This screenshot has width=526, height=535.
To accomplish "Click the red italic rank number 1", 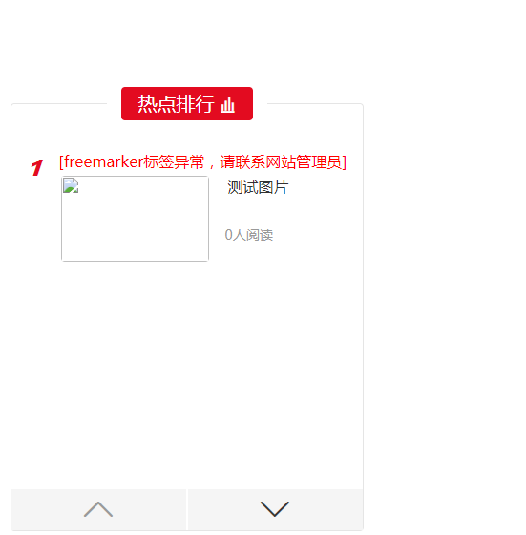I will [x=37, y=167].
